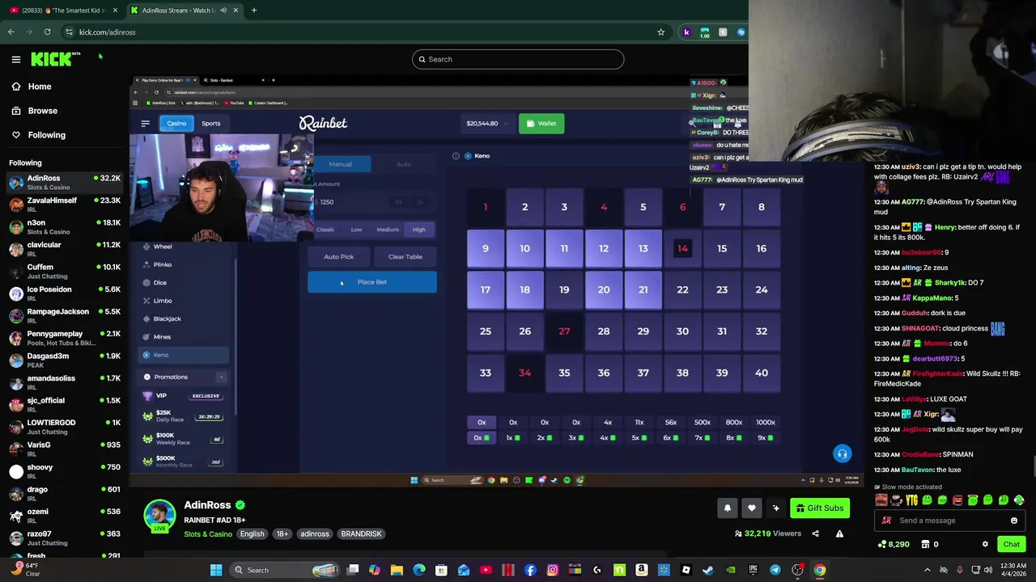The image size is (1036, 582).
Task: Open chat settings gear icon
Action: tap(985, 544)
